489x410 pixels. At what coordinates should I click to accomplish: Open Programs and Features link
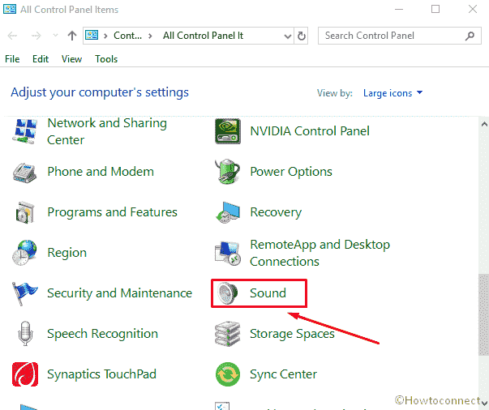(x=112, y=212)
